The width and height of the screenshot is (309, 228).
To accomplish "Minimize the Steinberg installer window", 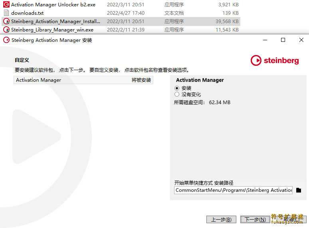I will pyautogui.click(x=265, y=40).
